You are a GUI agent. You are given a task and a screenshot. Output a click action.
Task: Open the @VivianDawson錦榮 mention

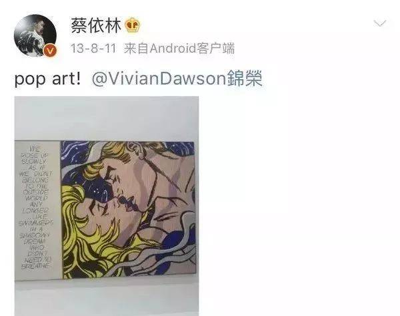click(177, 79)
